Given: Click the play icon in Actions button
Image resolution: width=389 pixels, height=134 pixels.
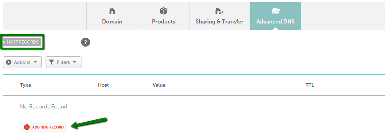Looking at the screenshot, I should [9, 62].
